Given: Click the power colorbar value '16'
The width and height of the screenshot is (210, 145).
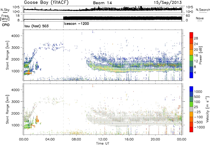Looking at the screenshot, I should click(196, 55).
